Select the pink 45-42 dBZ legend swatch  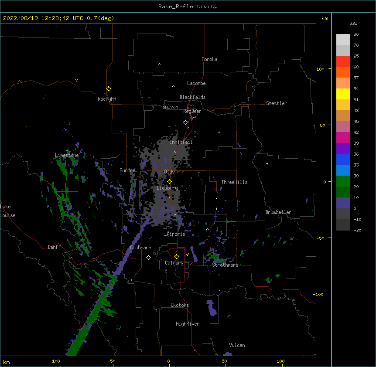coord(343,127)
